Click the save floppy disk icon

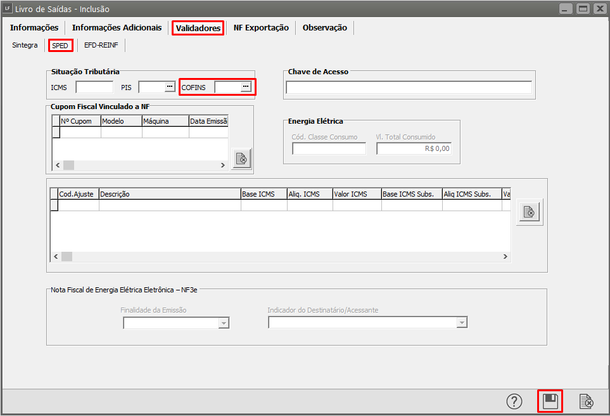click(550, 401)
